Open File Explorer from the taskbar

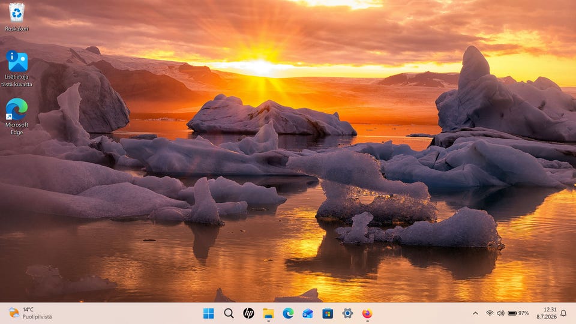click(x=269, y=313)
